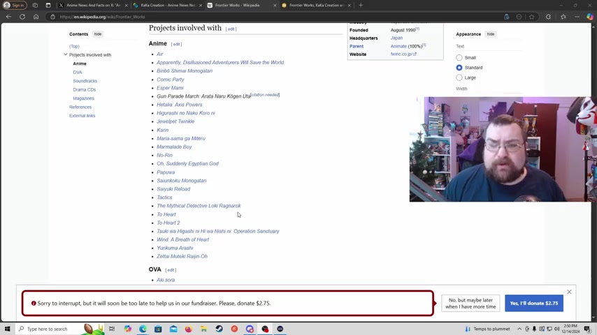The image size is (597, 335).
Task: Open browser Settings and more menu
Action: coord(577,17)
